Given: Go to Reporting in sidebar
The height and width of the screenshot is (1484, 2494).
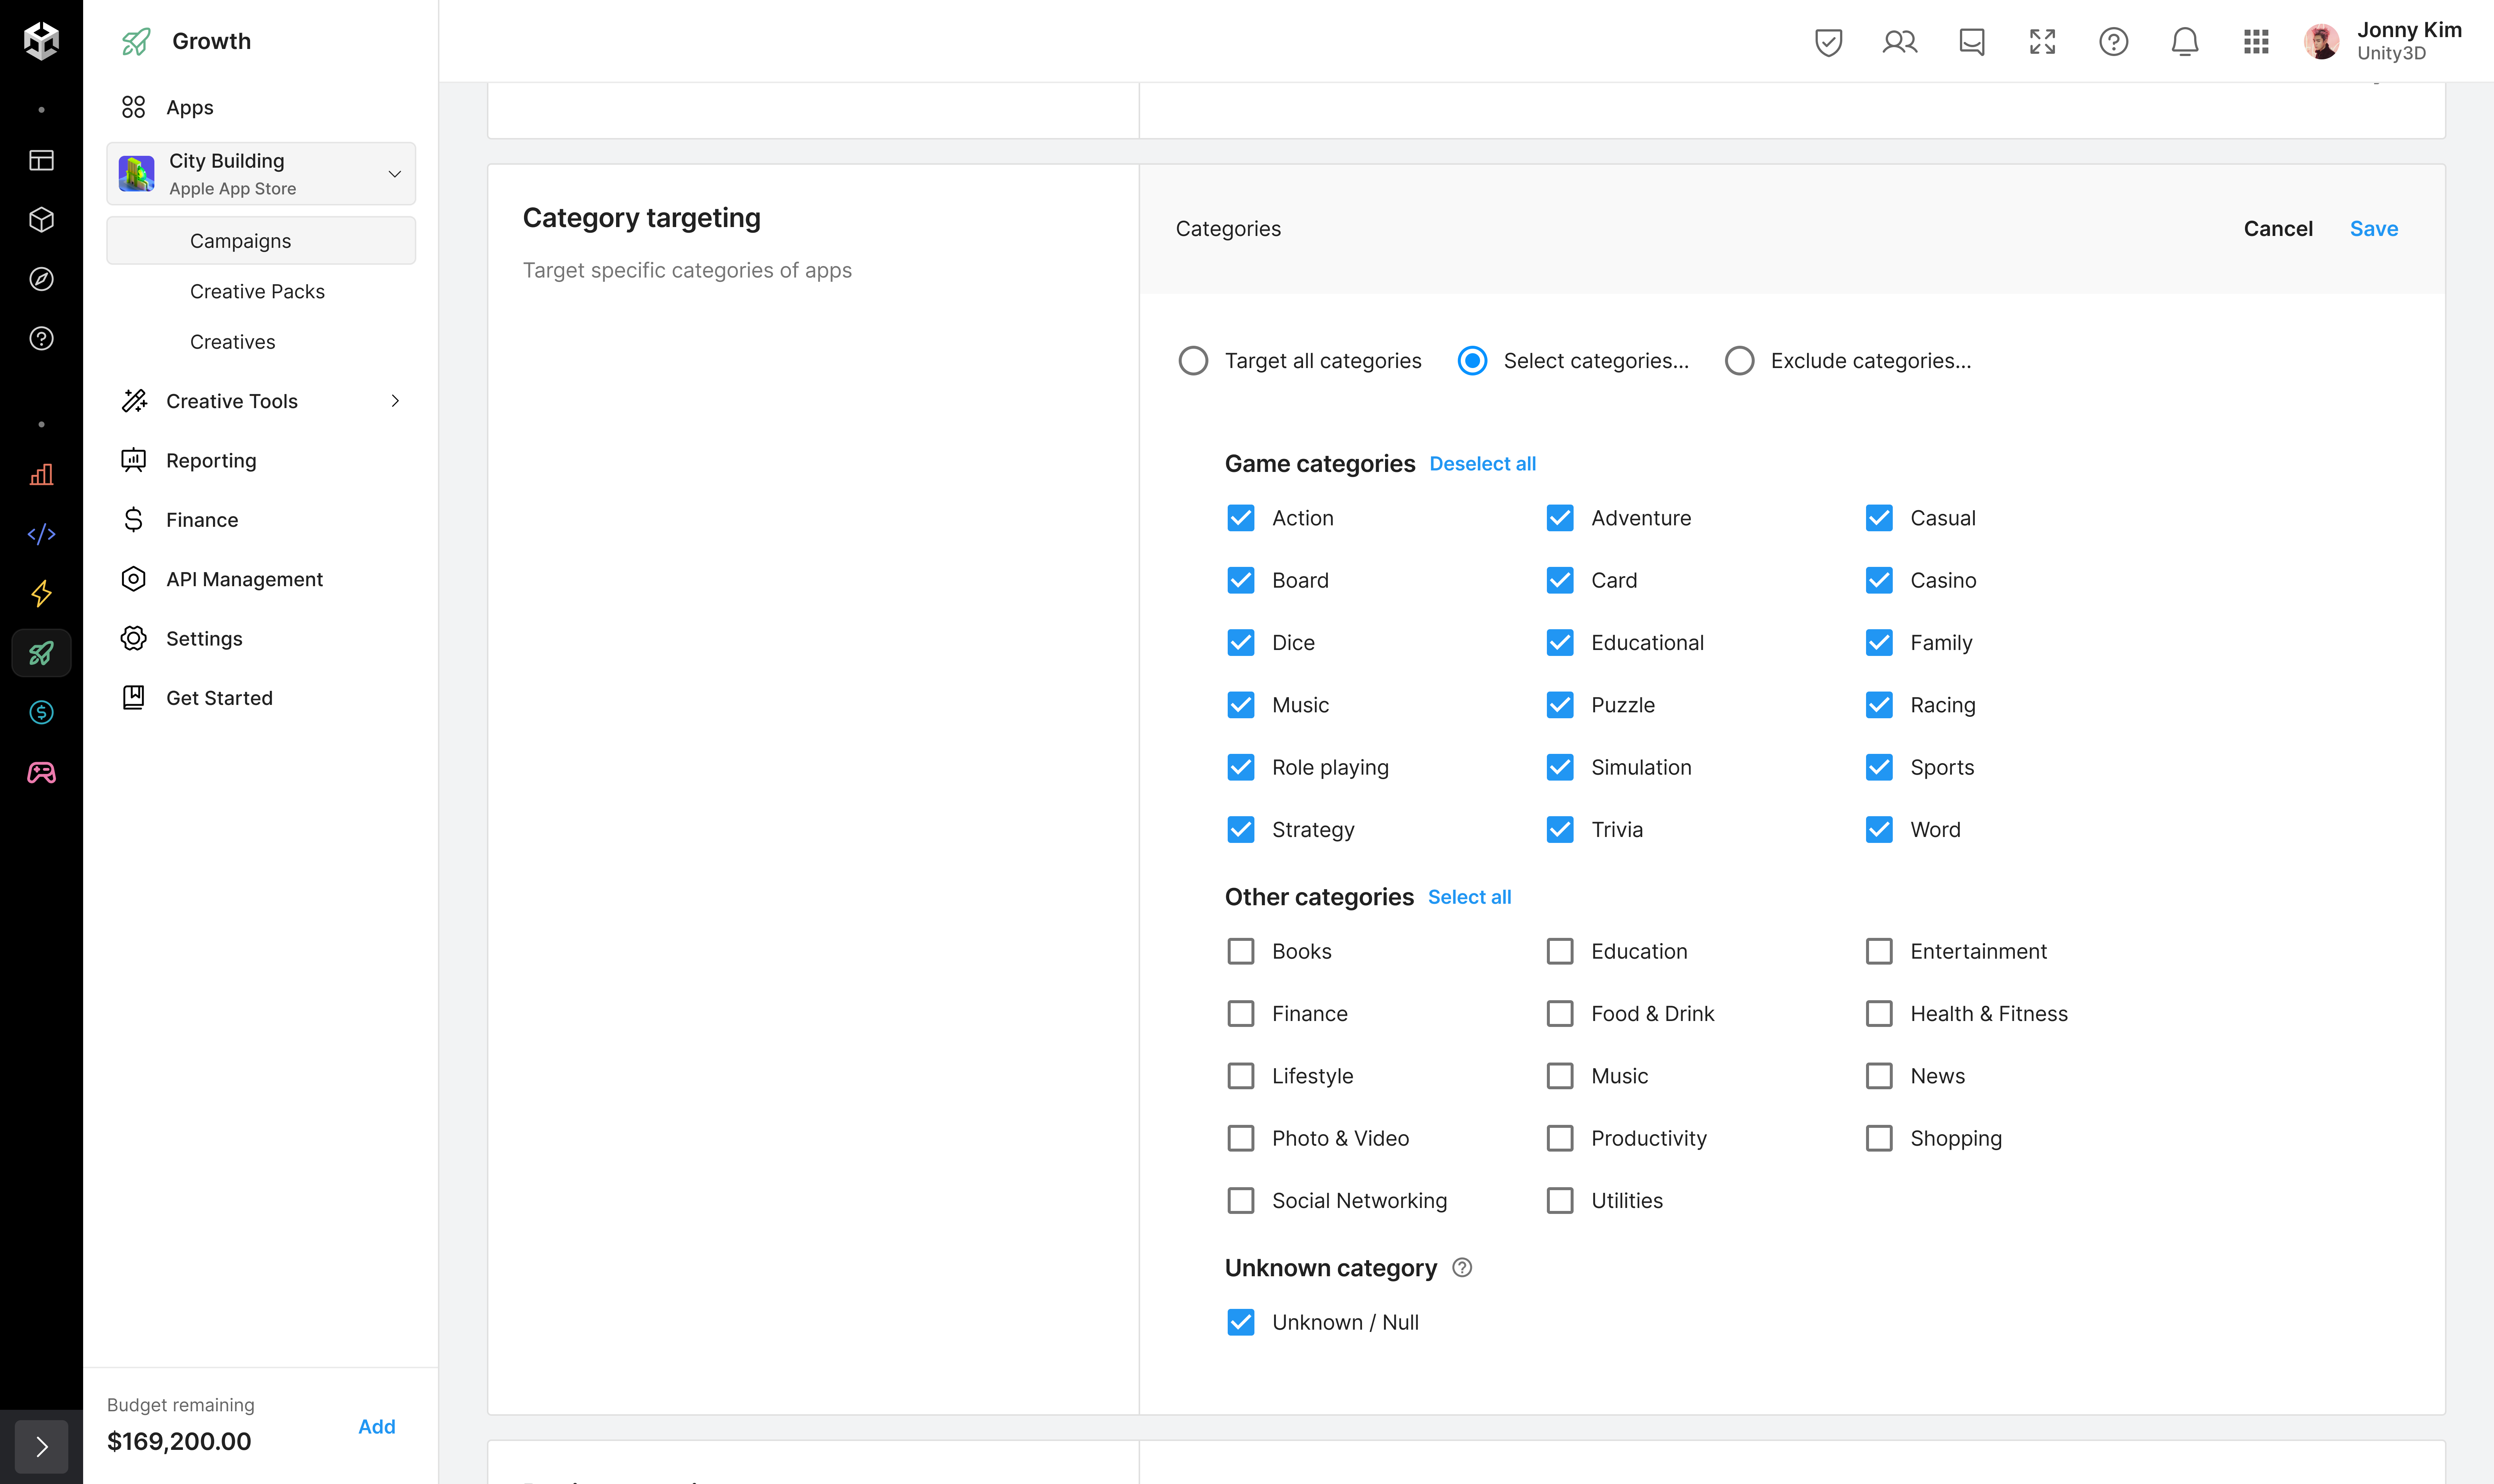Looking at the screenshot, I should (x=211, y=460).
